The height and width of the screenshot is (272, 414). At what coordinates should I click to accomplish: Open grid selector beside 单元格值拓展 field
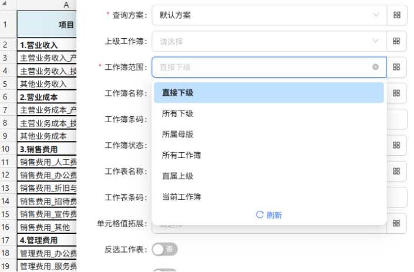point(396,223)
